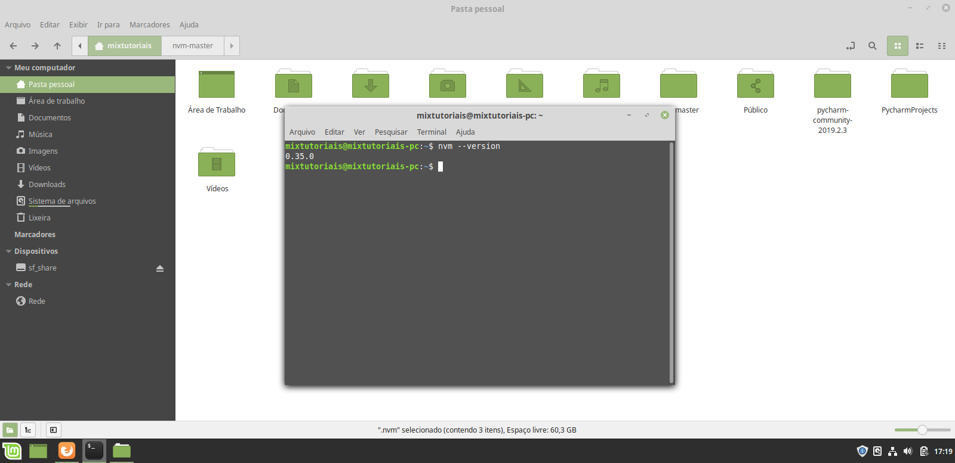Open the terminal's Arquivo menu
The width and height of the screenshot is (955, 463).
[x=302, y=132]
